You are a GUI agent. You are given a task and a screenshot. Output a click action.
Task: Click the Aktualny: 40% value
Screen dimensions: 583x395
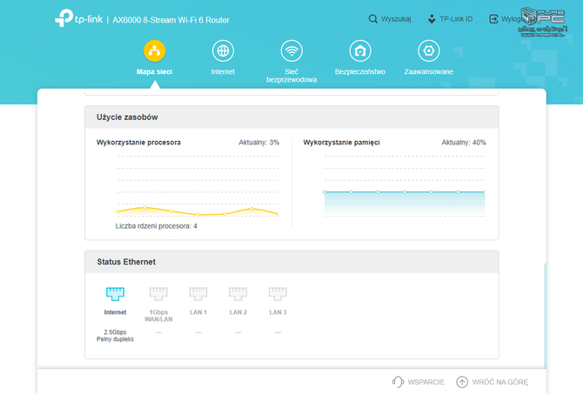pos(464,143)
